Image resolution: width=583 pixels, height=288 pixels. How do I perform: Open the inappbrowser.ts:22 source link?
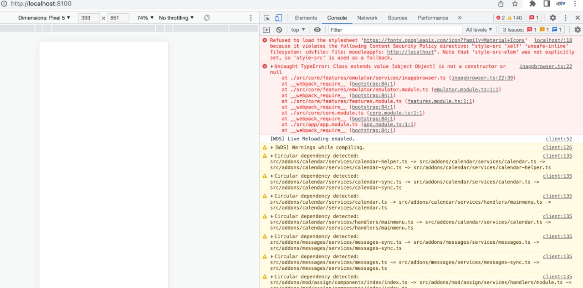point(546,67)
